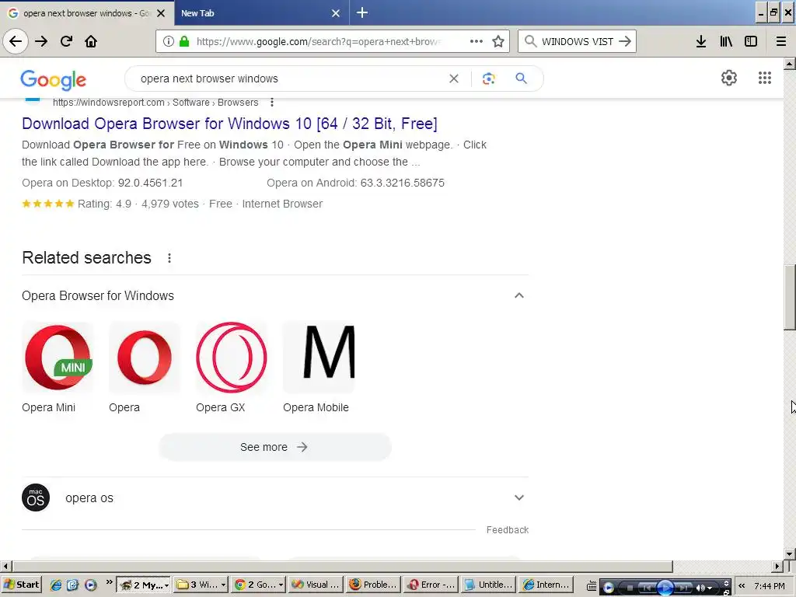This screenshot has height=597, width=796.
Task: Select the Opera Mobile thumbnail
Action: click(319, 358)
